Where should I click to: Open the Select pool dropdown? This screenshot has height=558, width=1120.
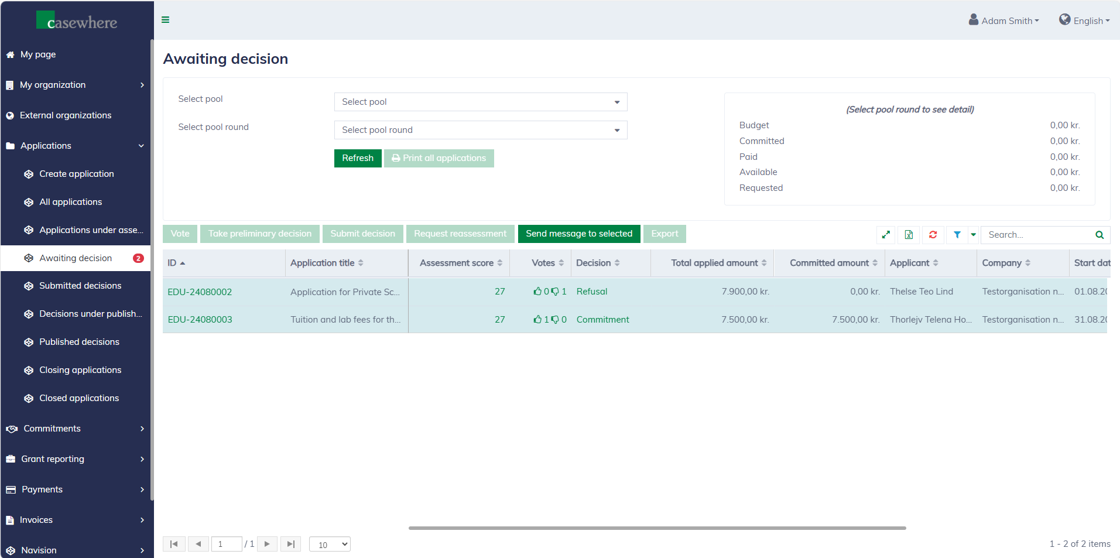coord(480,102)
